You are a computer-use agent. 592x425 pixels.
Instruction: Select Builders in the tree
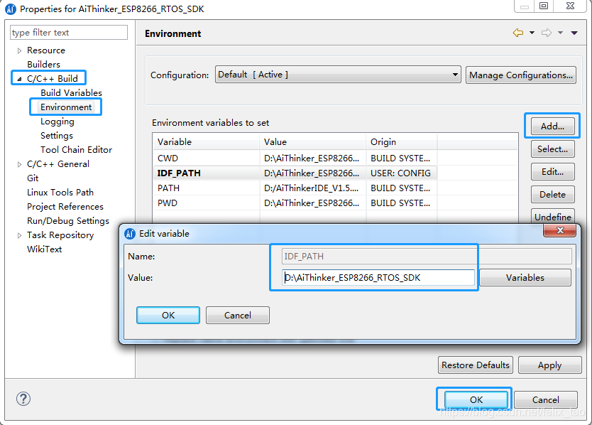click(x=43, y=64)
